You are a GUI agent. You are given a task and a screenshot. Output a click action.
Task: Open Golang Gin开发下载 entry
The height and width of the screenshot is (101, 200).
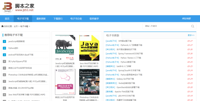click(125, 79)
